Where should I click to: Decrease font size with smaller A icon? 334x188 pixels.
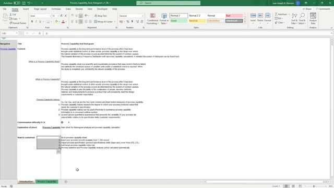[66, 16]
